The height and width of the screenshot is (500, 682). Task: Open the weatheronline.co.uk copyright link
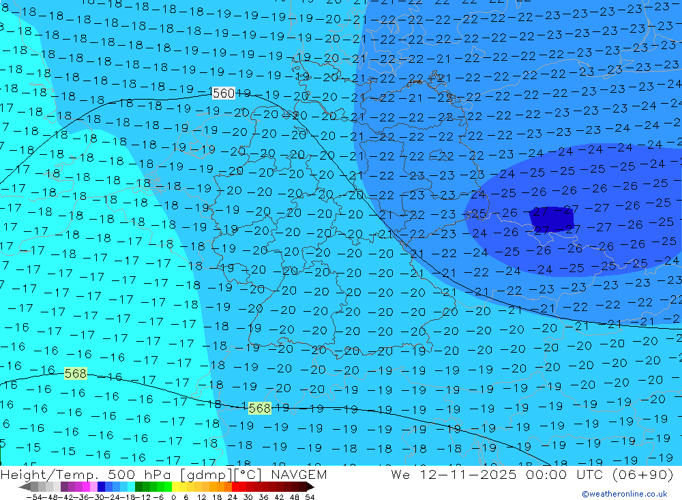click(x=625, y=494)
